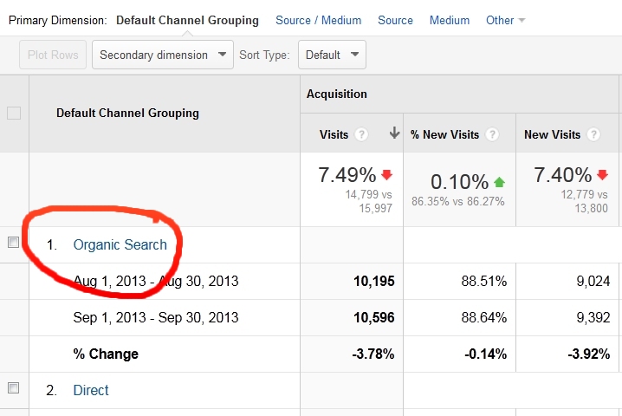The width and height of the screenshot is (622, 416).
Task: Click the Plot Rows button
Action: coord(53,55)
